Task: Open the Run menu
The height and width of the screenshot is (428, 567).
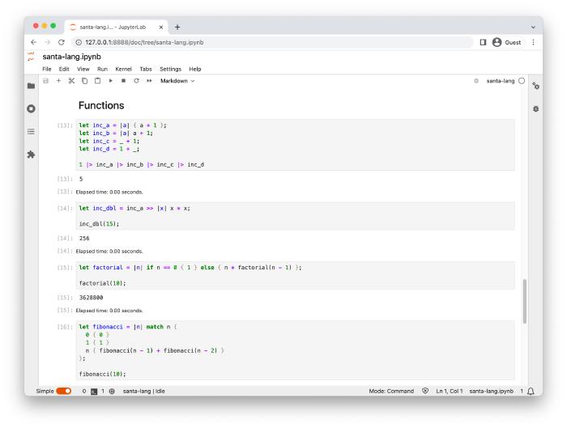Action: (x=102, y=69)
